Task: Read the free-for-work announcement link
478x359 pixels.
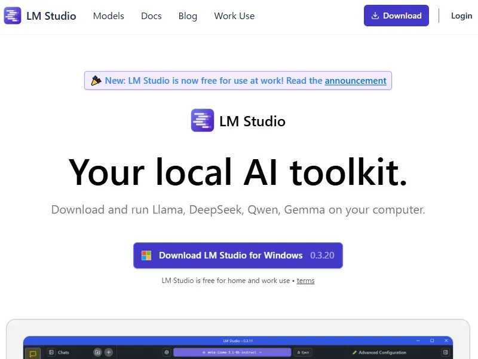Action: [356, 80]
